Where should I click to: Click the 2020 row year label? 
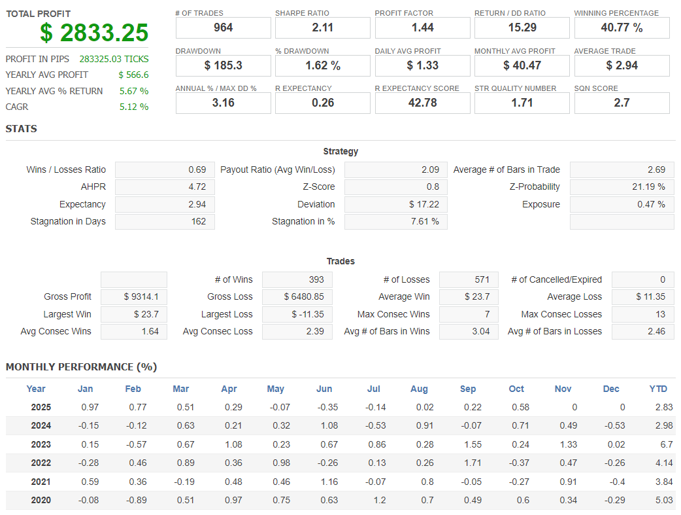point(41,501)
